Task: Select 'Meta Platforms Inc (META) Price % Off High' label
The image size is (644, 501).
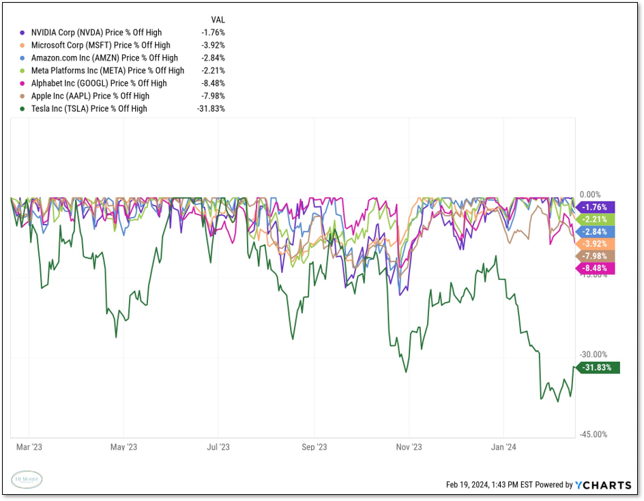Action: [x=108, y=71]
